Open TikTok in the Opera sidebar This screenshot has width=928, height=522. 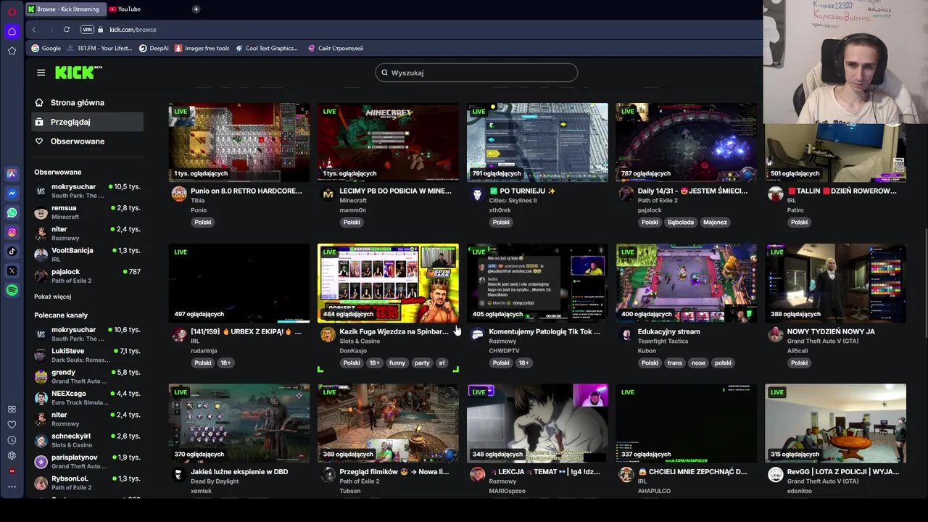click(12, 252)
